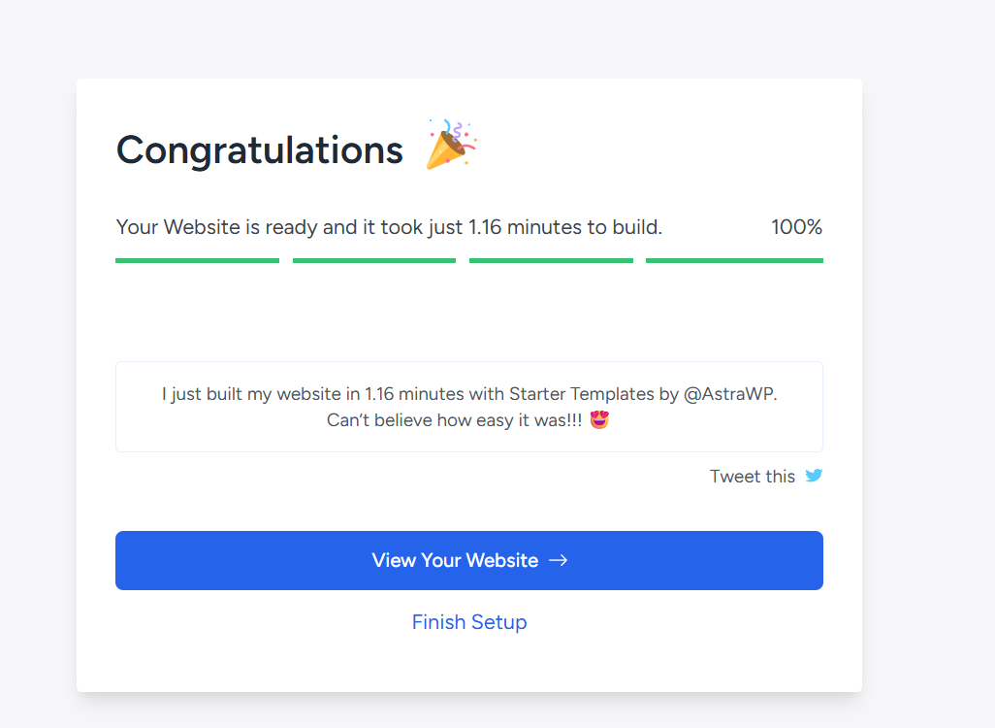Click the party popper emoji
Image resolution: width=995 pixels, height=728 pixels.
[x=451, y=145]
